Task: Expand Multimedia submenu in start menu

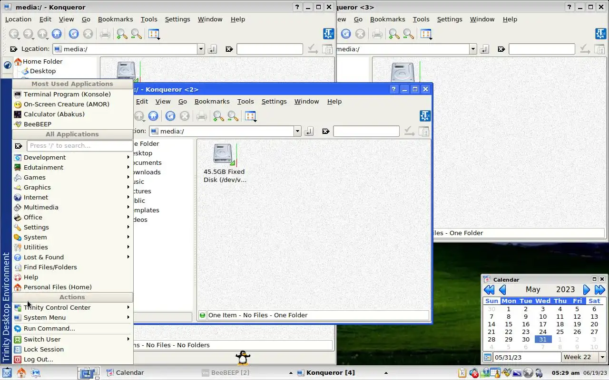Action: coord(72,207)
